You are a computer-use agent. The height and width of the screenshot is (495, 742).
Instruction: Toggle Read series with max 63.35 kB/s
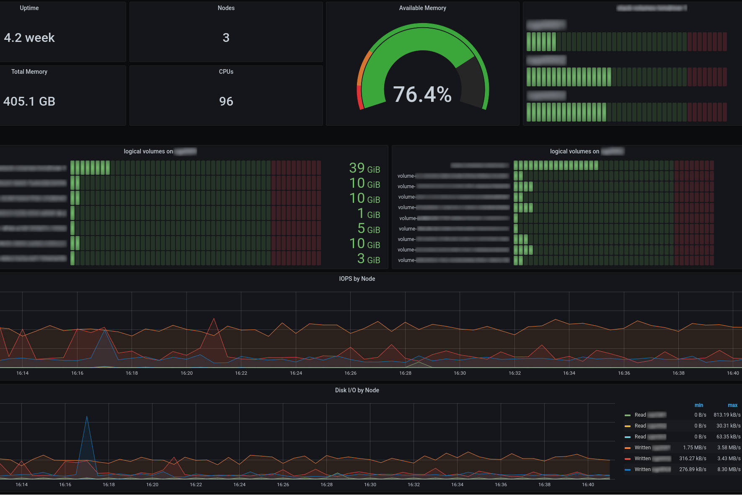pyautogui.click(x=650, y=437)
